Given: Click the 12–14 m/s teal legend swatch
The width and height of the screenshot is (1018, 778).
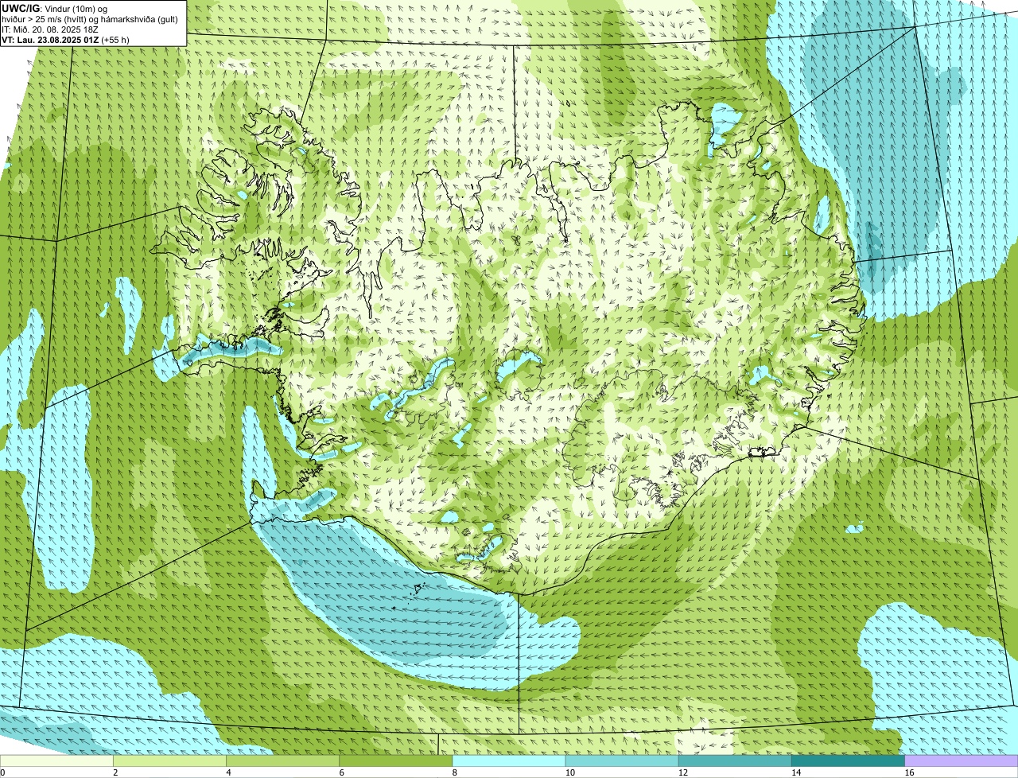Looking at the screenshot, I should tap(735, 760).
